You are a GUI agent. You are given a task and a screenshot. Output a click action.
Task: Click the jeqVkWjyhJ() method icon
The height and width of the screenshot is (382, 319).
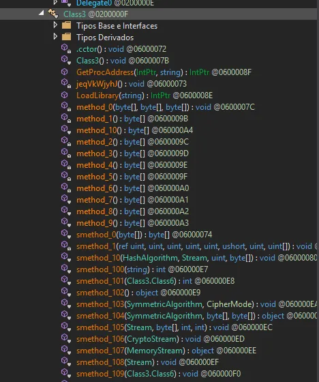coord(65,83)
